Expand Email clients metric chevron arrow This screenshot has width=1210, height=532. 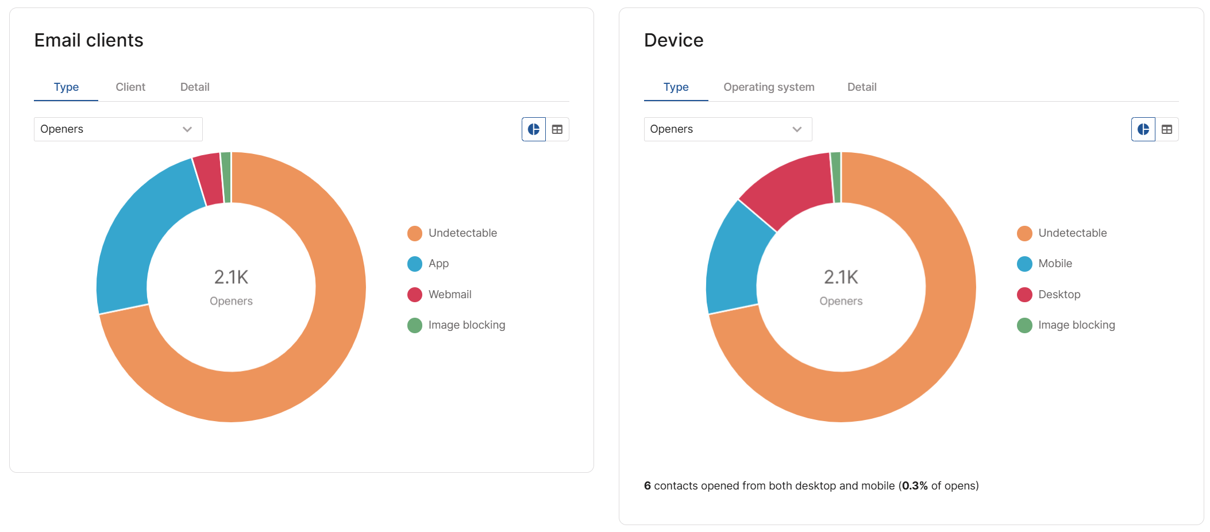[187, 129]
